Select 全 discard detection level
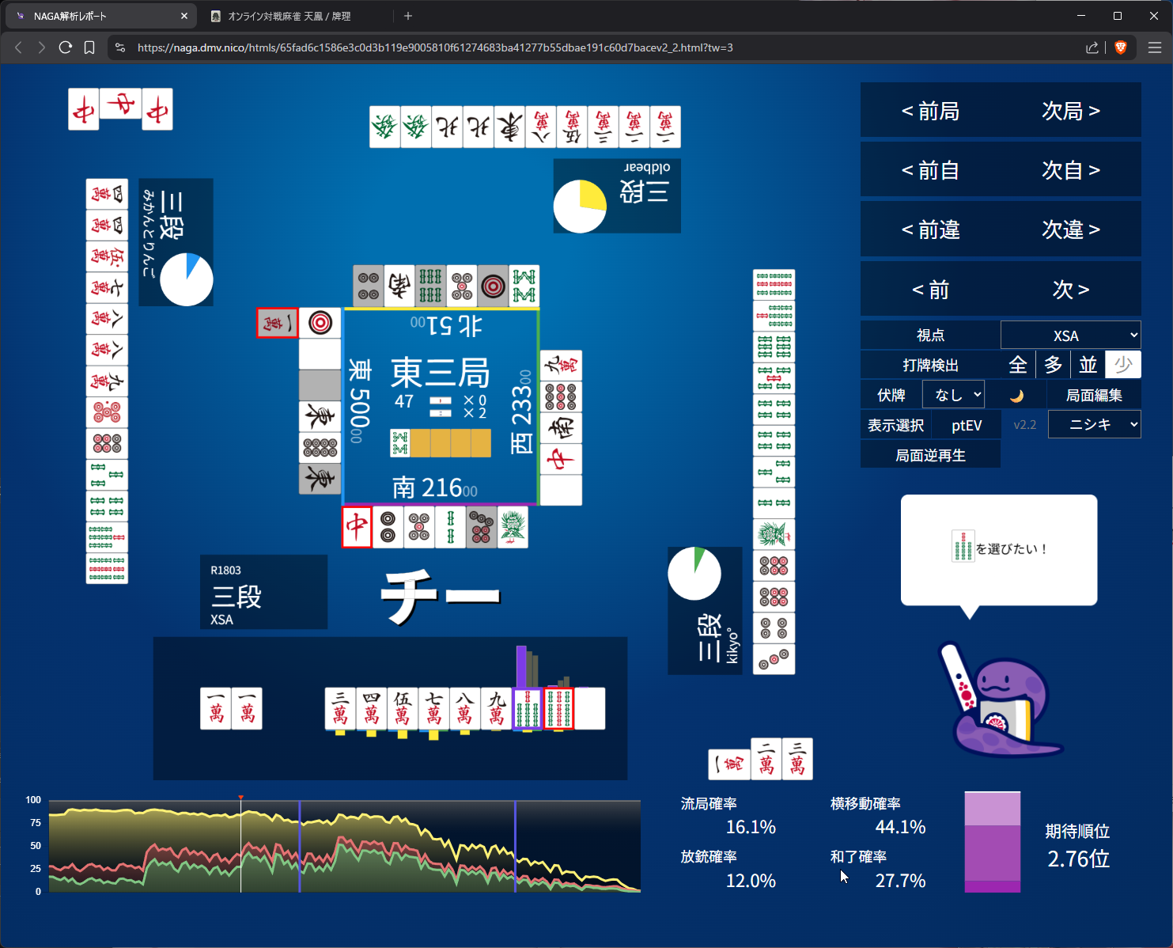 point(1018,365)
